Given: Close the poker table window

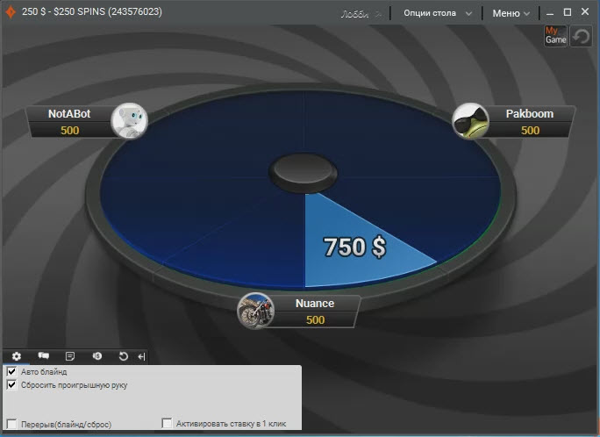Looking at the screenshot, I should tap(585, 12).
